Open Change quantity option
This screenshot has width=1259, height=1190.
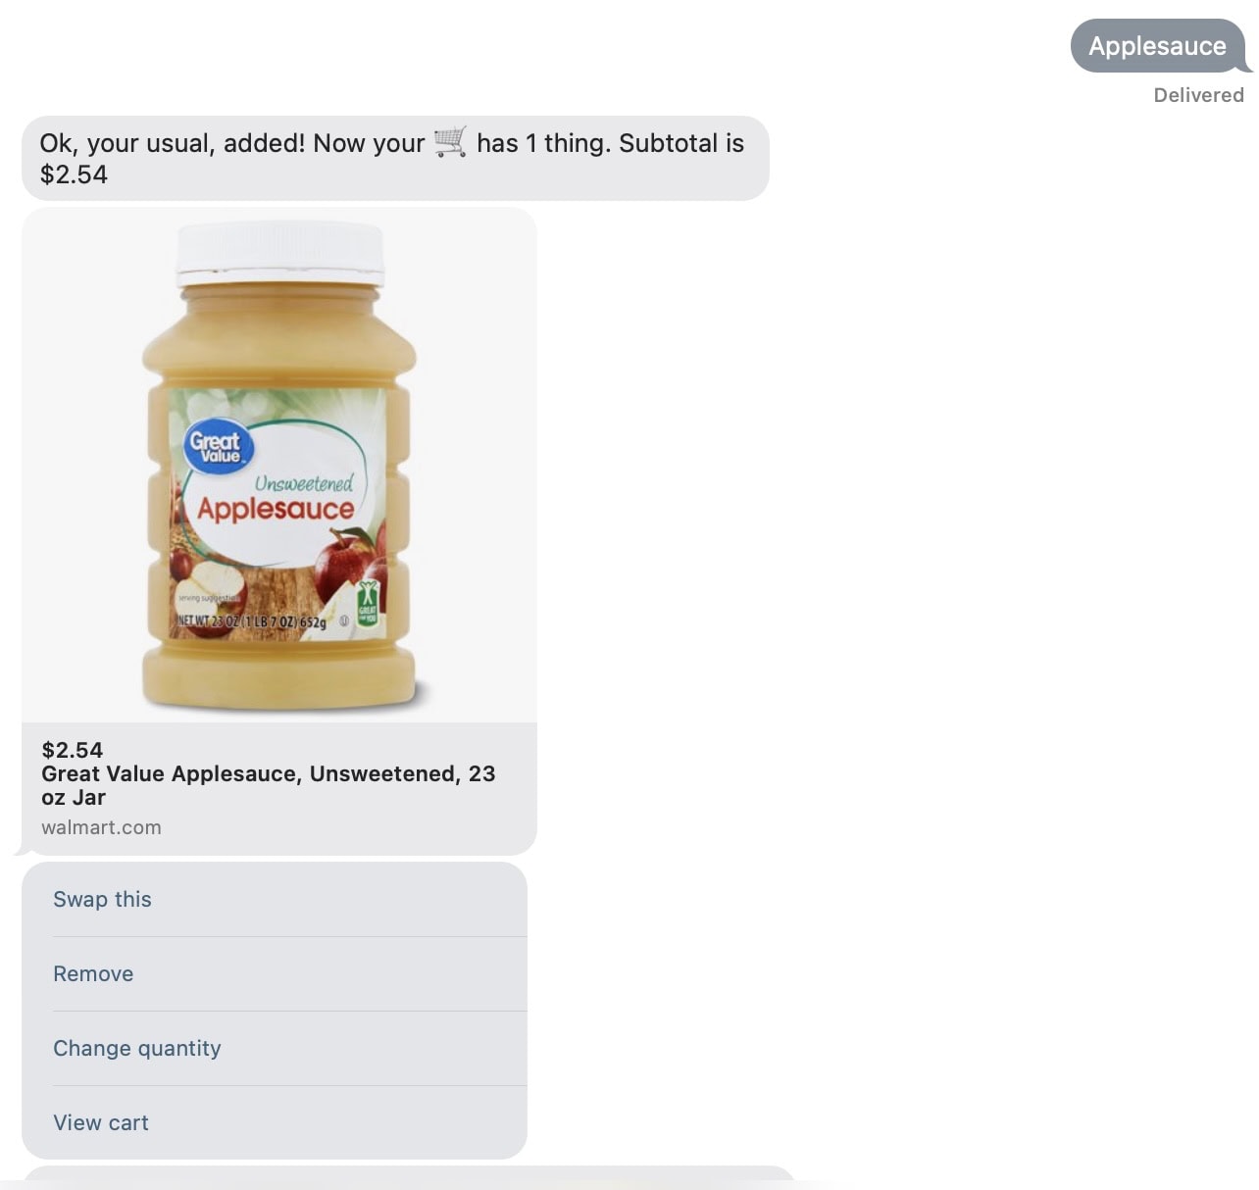[275, 1049]
